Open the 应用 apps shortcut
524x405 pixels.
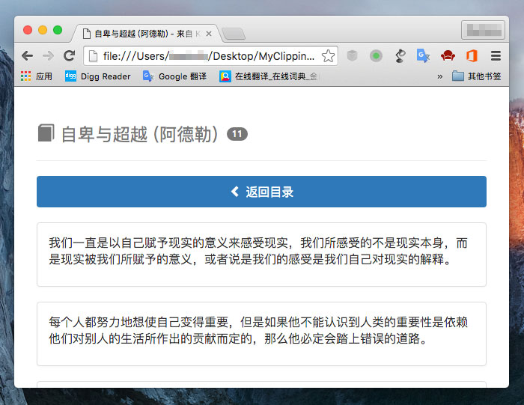(37, 76)
